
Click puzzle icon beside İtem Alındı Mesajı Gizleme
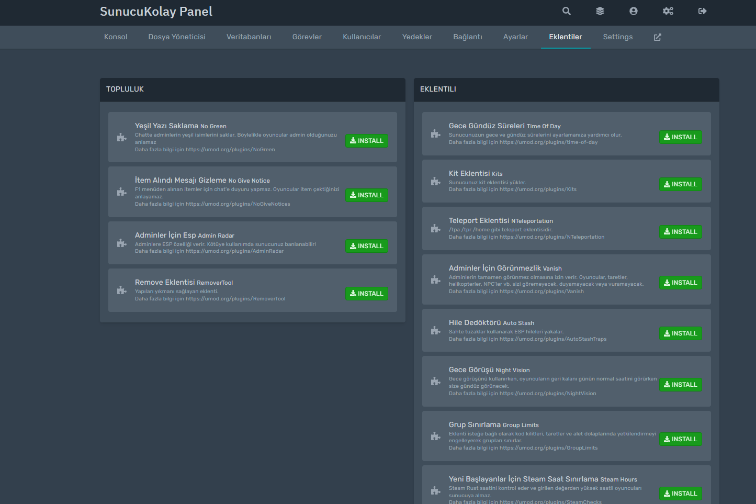tap(121, 192)
